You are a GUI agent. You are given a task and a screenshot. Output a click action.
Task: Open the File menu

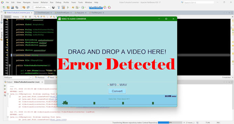pyautogui.click(x=7, y=2)
